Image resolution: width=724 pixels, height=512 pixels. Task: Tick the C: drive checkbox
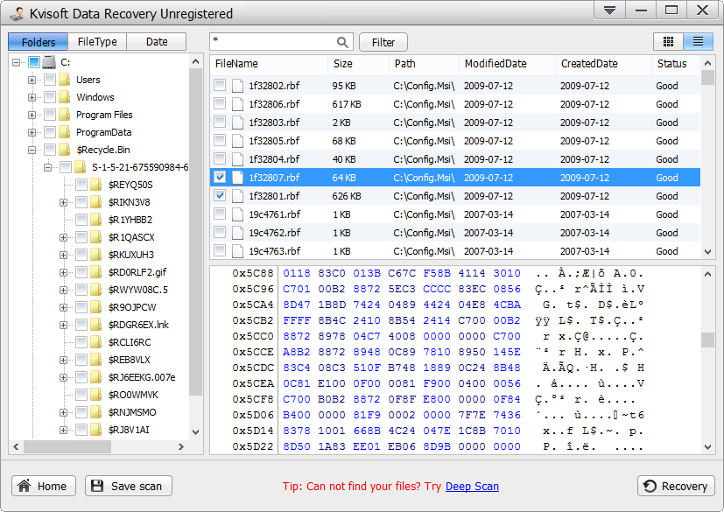pos(34,62)
